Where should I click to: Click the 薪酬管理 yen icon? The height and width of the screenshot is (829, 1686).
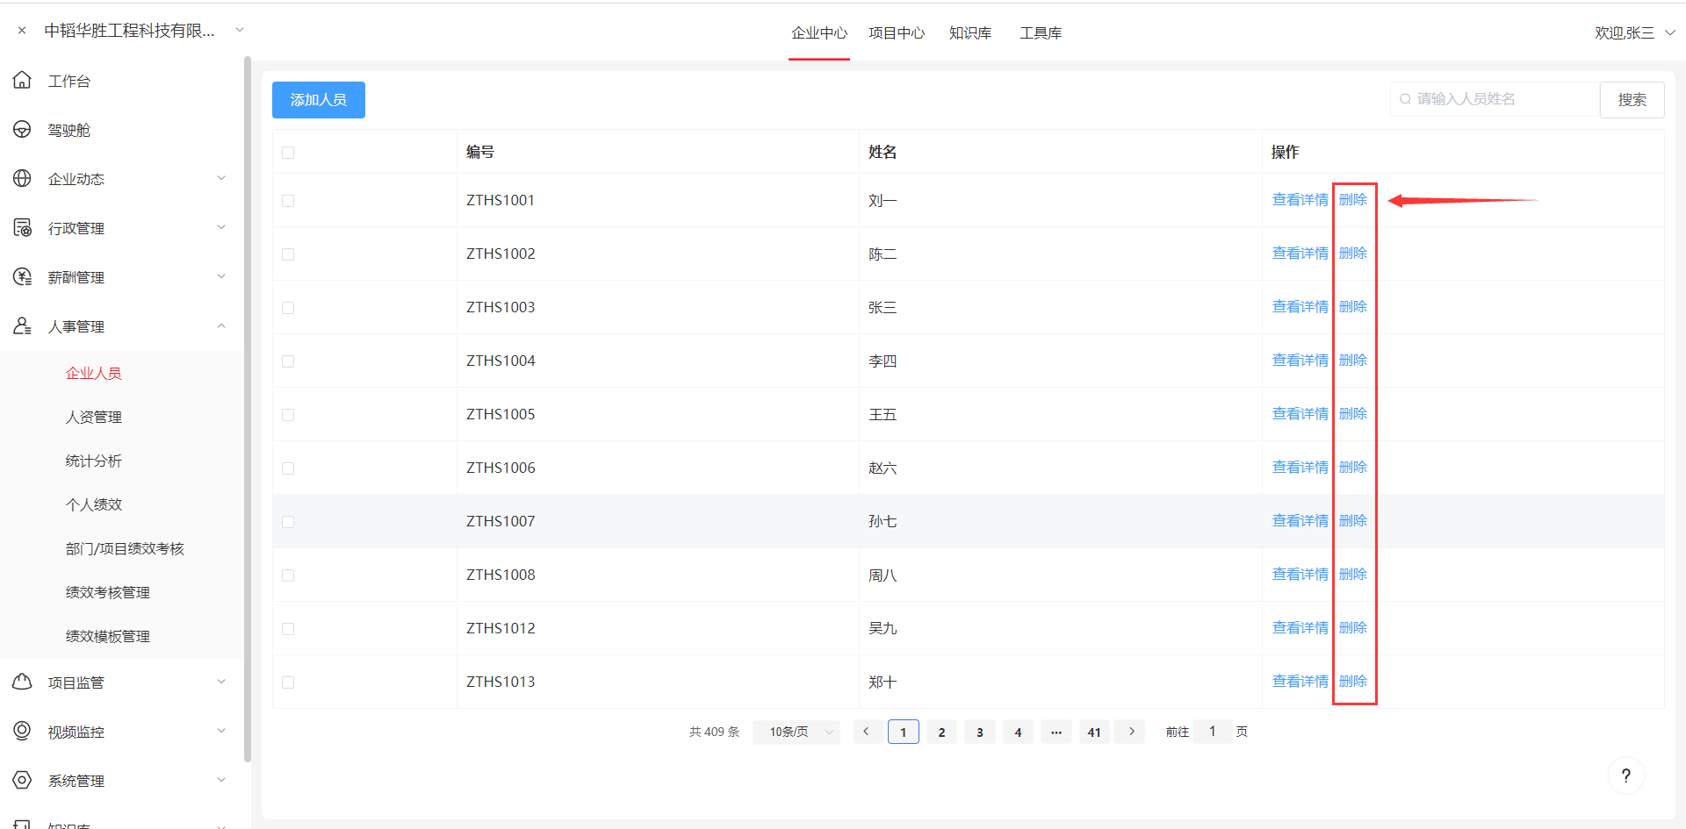tap(23, 277)
